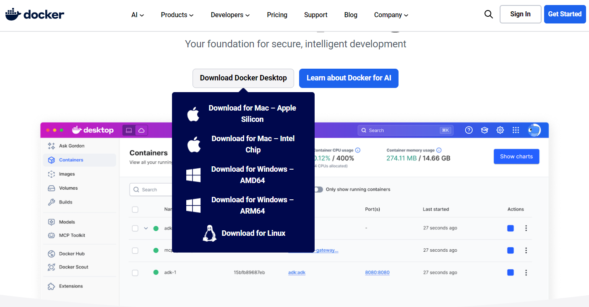Select Download for Linux option
The height and width of the screenshot is (307, 589).
click(244, 233)
